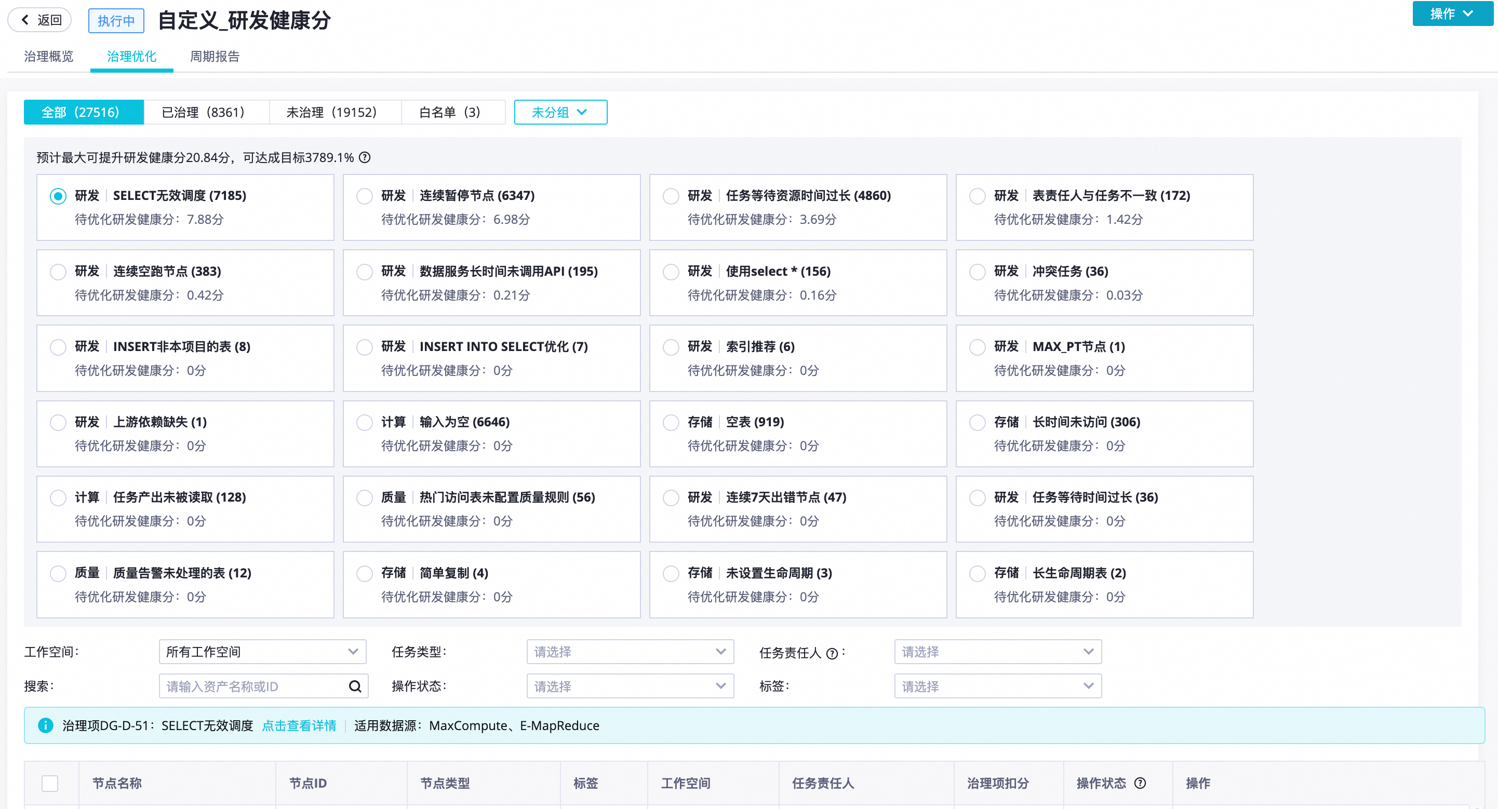Select 表责任人与任务不一致 (172) radio option
The height and width of the screenshot is (809, 1498).
click(977, 196)
